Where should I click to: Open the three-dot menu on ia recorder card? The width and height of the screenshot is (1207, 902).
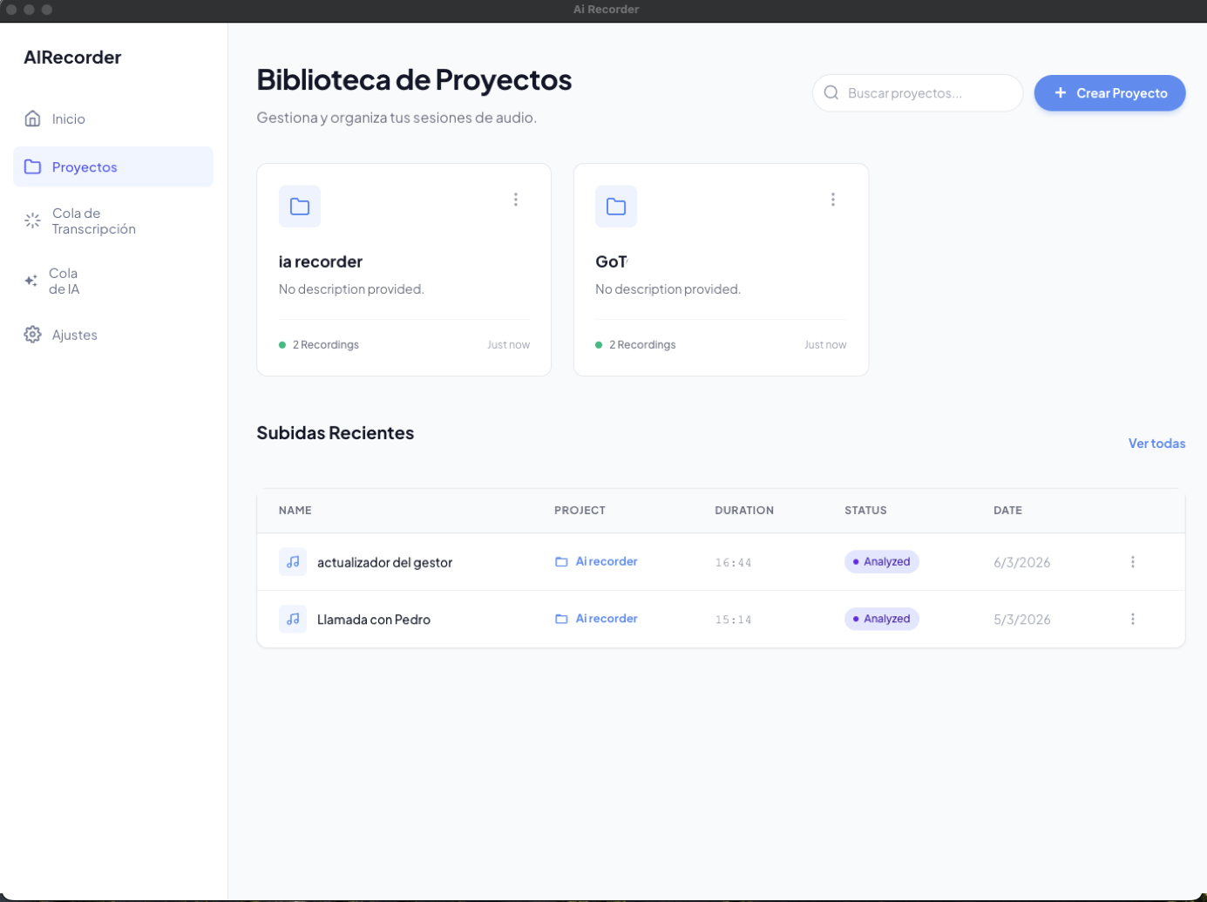pyautogui.click(x=516, y=200)
